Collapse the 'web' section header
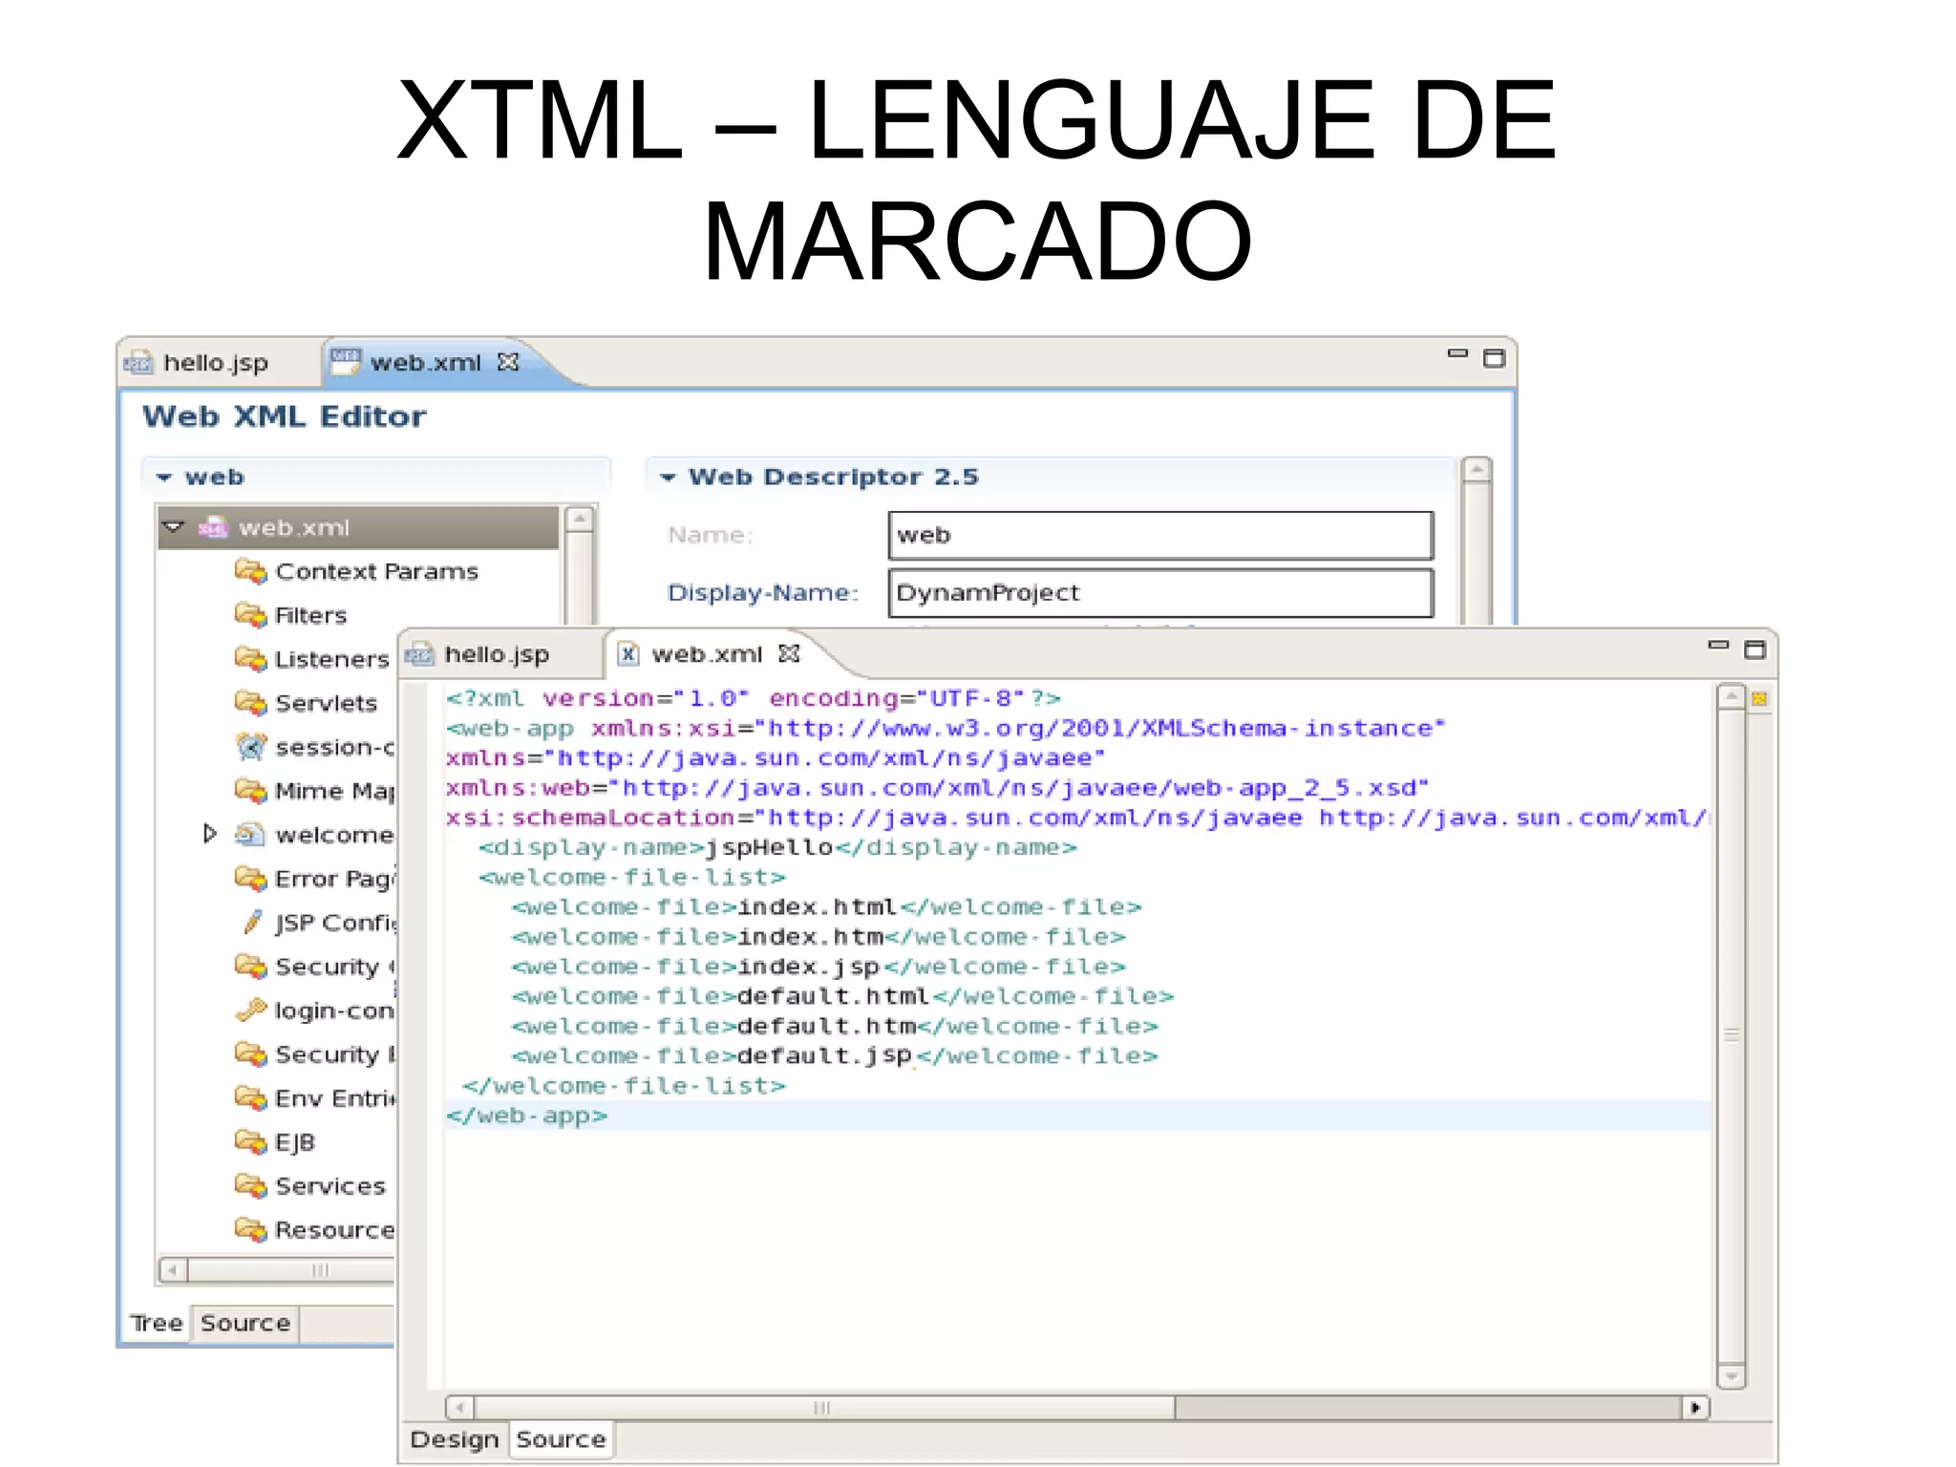The image size is (1956, 1467). coord(164,477)
